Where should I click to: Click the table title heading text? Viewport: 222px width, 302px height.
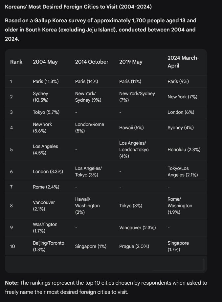(78, 7)
